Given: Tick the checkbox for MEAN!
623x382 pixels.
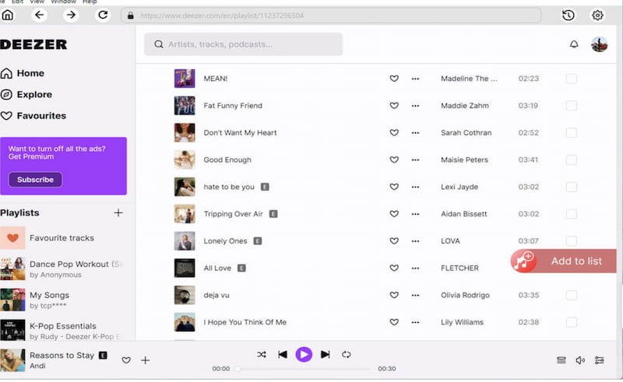Looking at the screenshot, I should 571,79.
